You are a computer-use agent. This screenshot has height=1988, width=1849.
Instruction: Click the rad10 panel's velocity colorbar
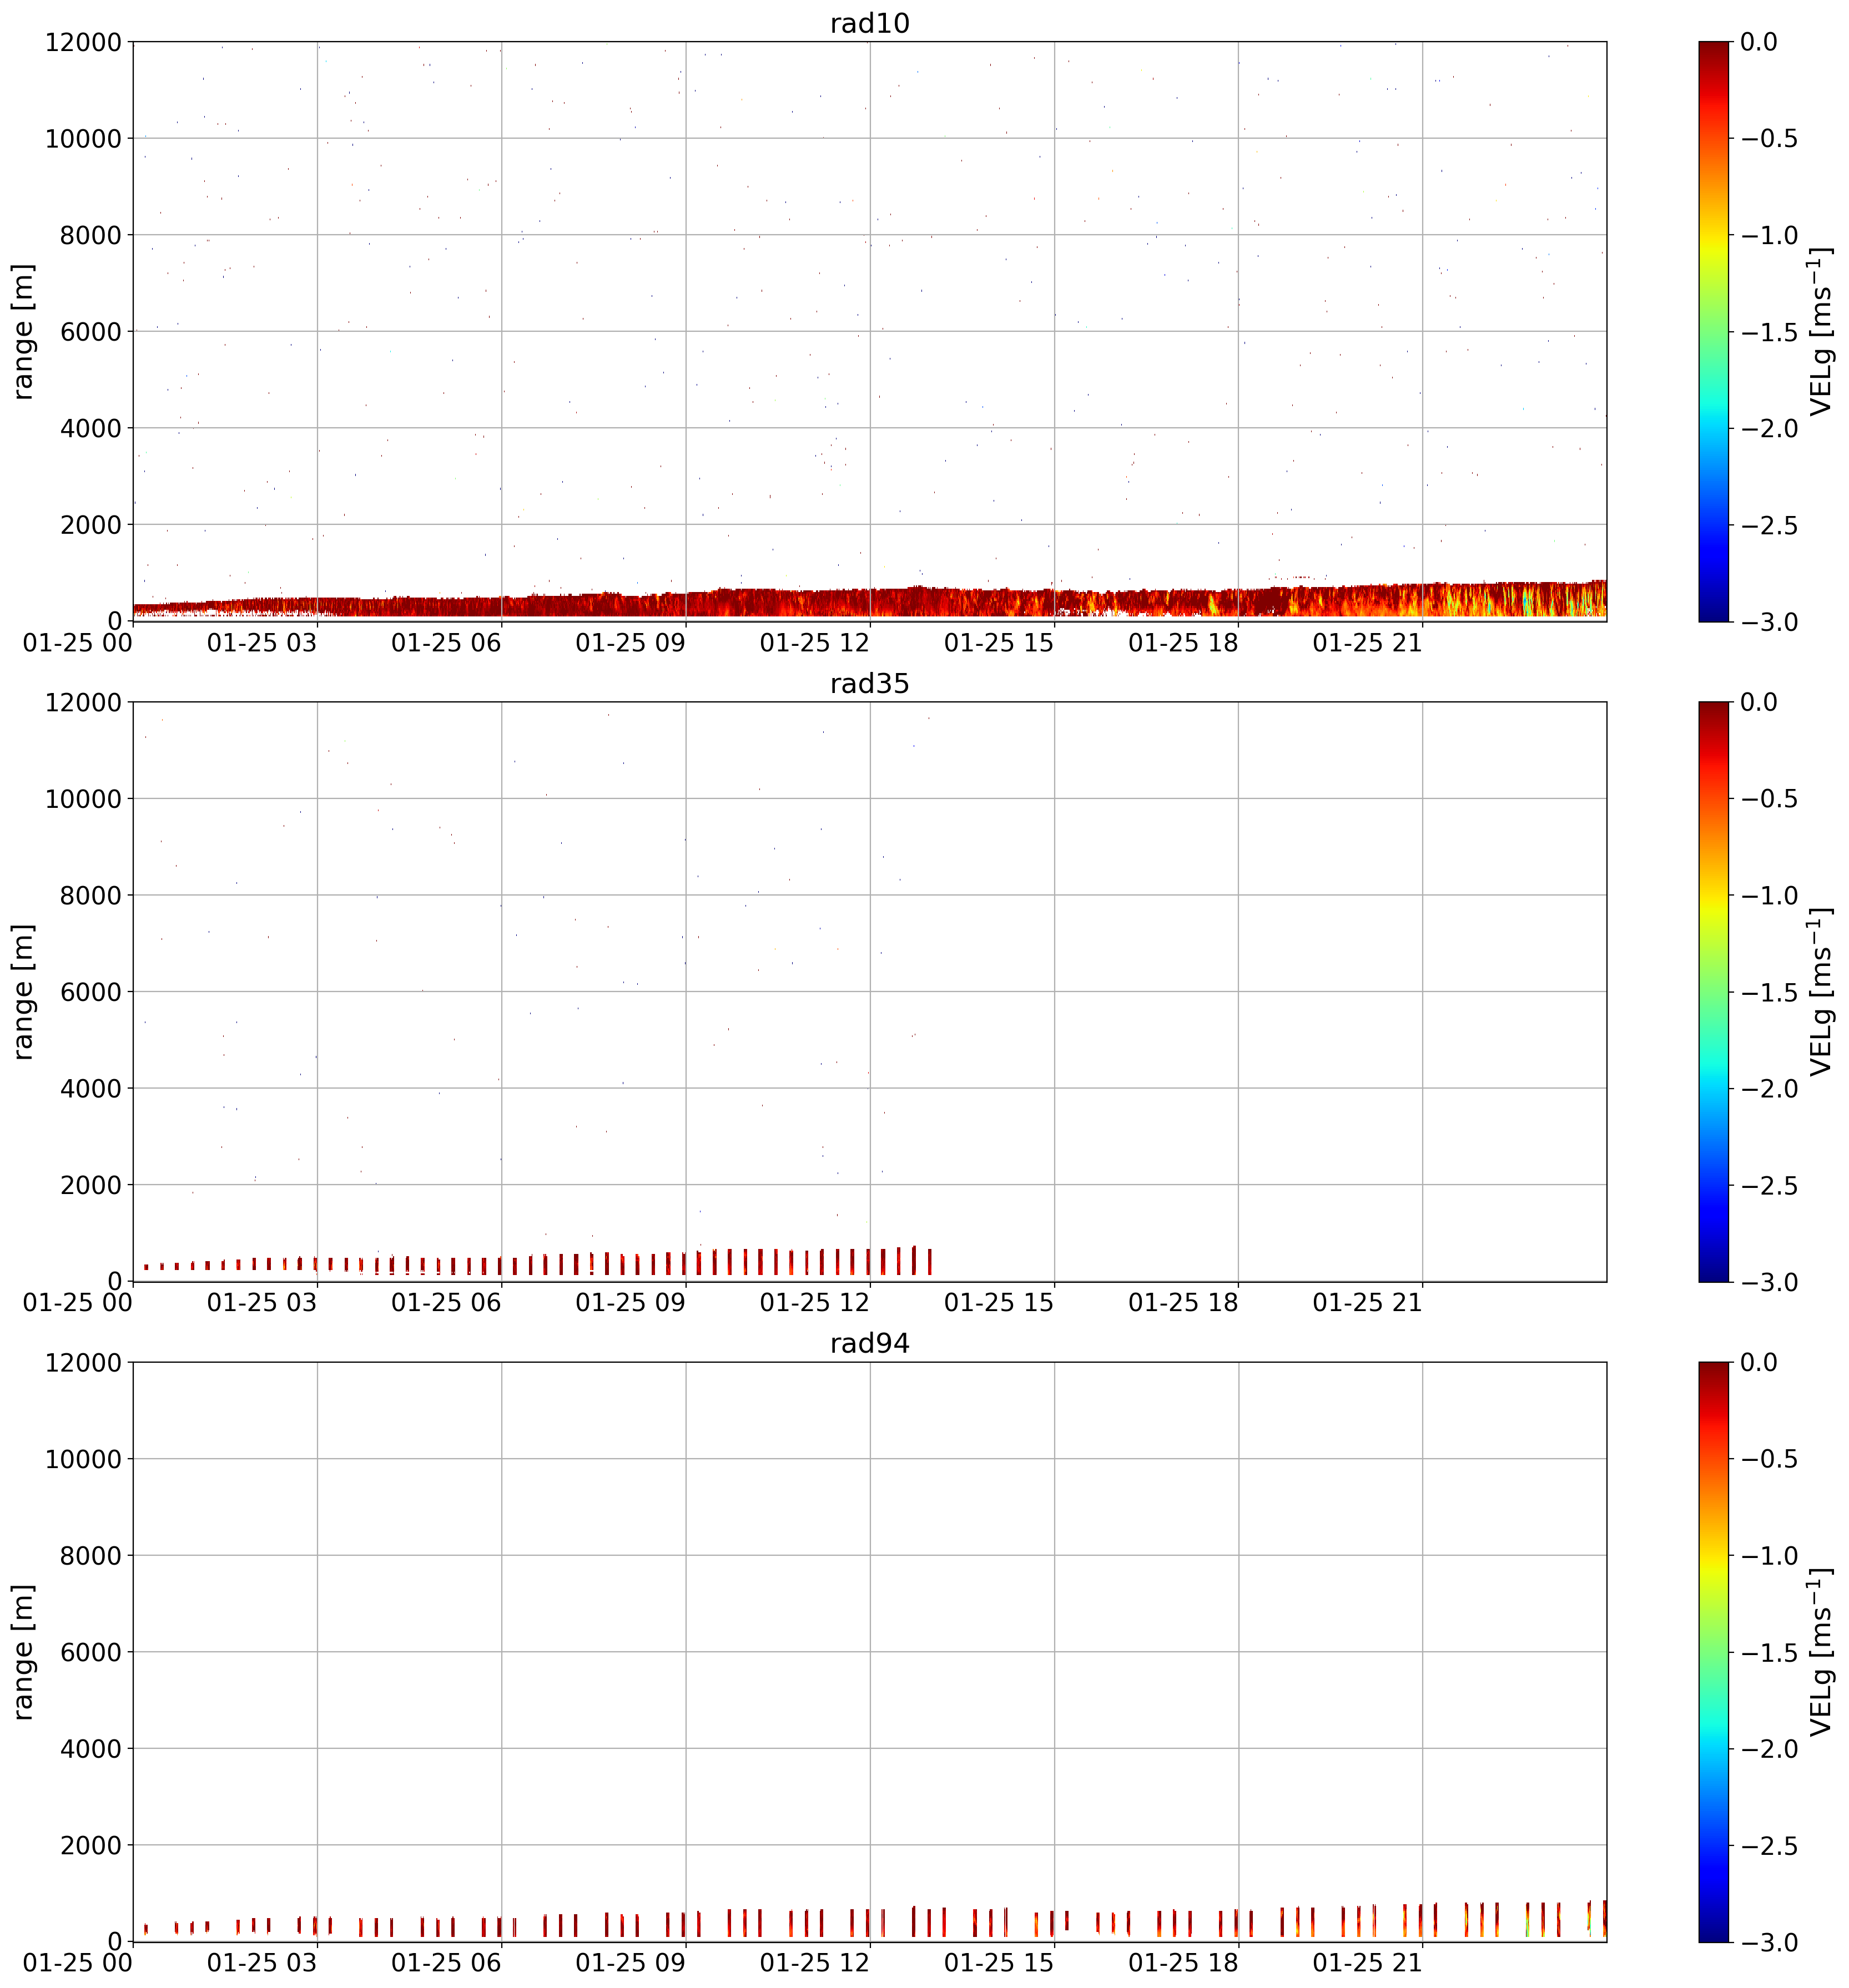[1713, 331]
